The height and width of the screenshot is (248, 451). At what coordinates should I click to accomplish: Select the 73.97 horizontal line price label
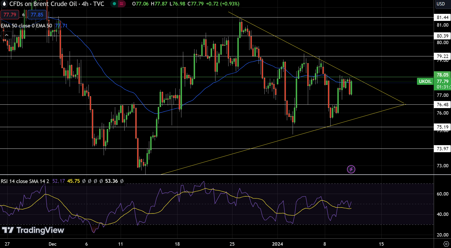(442, 149)
